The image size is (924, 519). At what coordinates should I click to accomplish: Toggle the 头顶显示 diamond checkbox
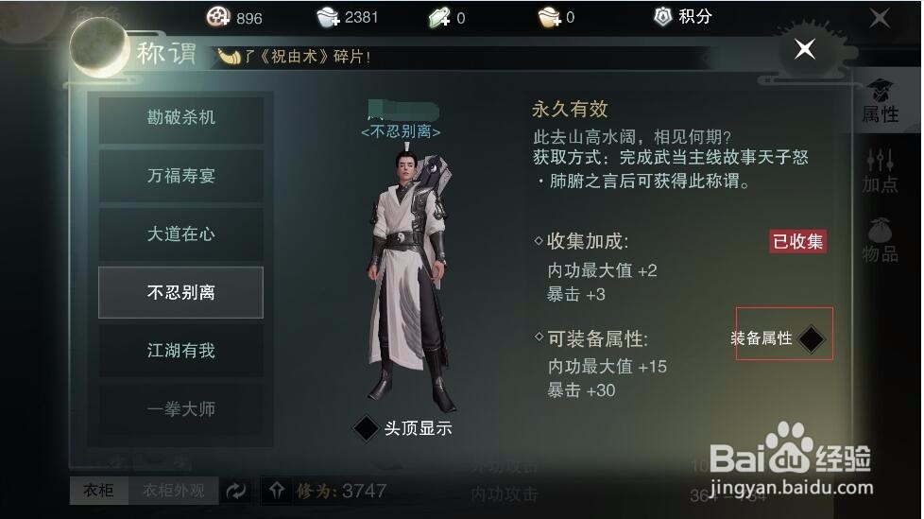tap(366, 427)
